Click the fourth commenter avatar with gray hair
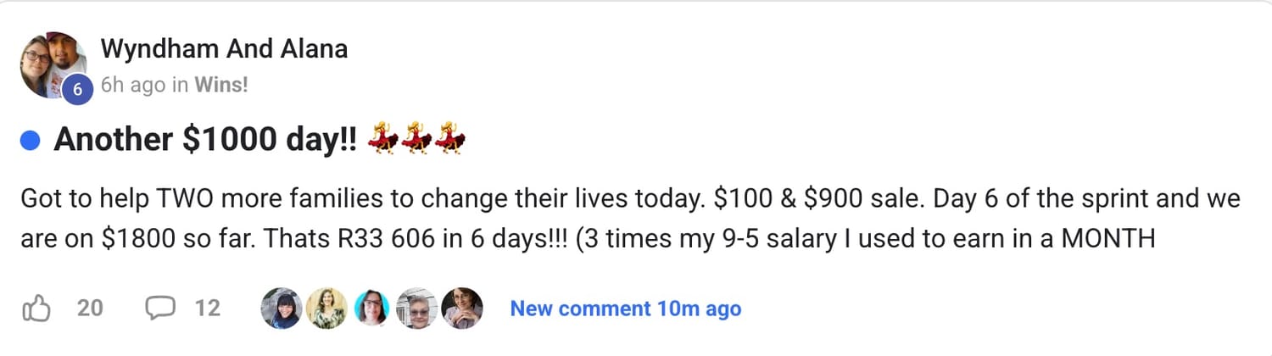1272x356 pixels. 417,309
